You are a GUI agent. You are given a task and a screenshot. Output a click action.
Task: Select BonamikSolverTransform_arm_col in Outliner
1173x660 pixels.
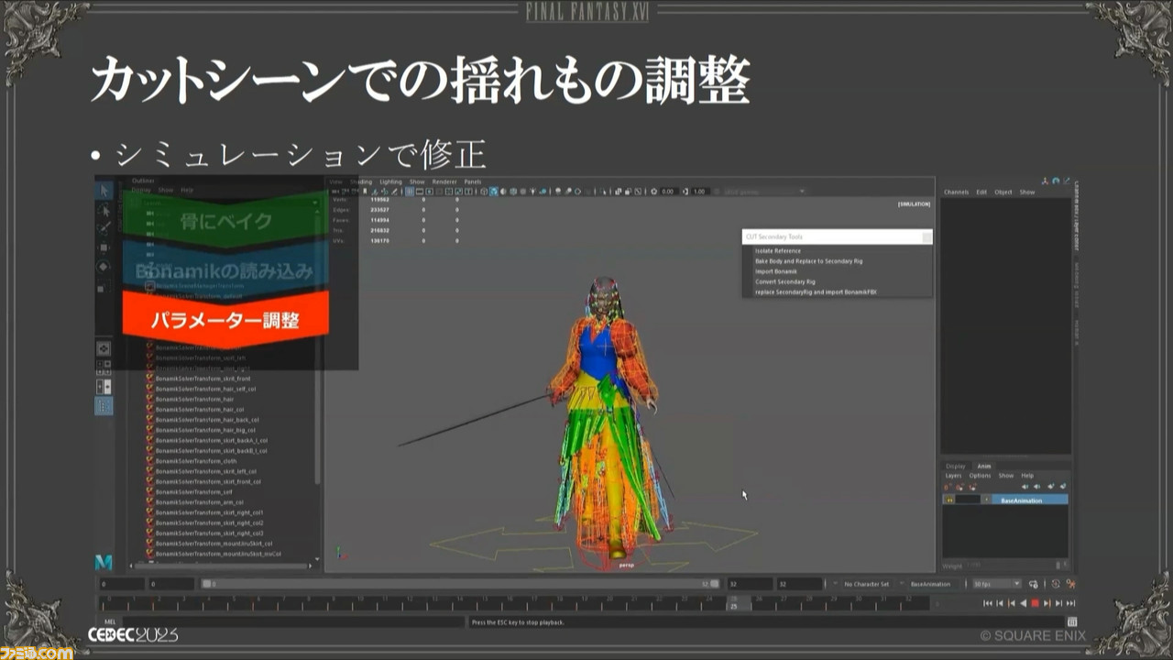[x=200, y=501]
